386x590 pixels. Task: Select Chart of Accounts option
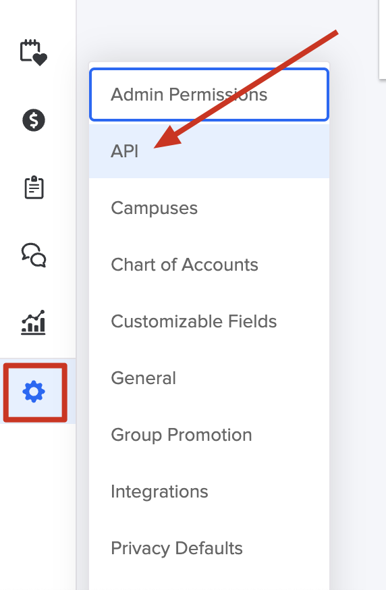[209, 265]
